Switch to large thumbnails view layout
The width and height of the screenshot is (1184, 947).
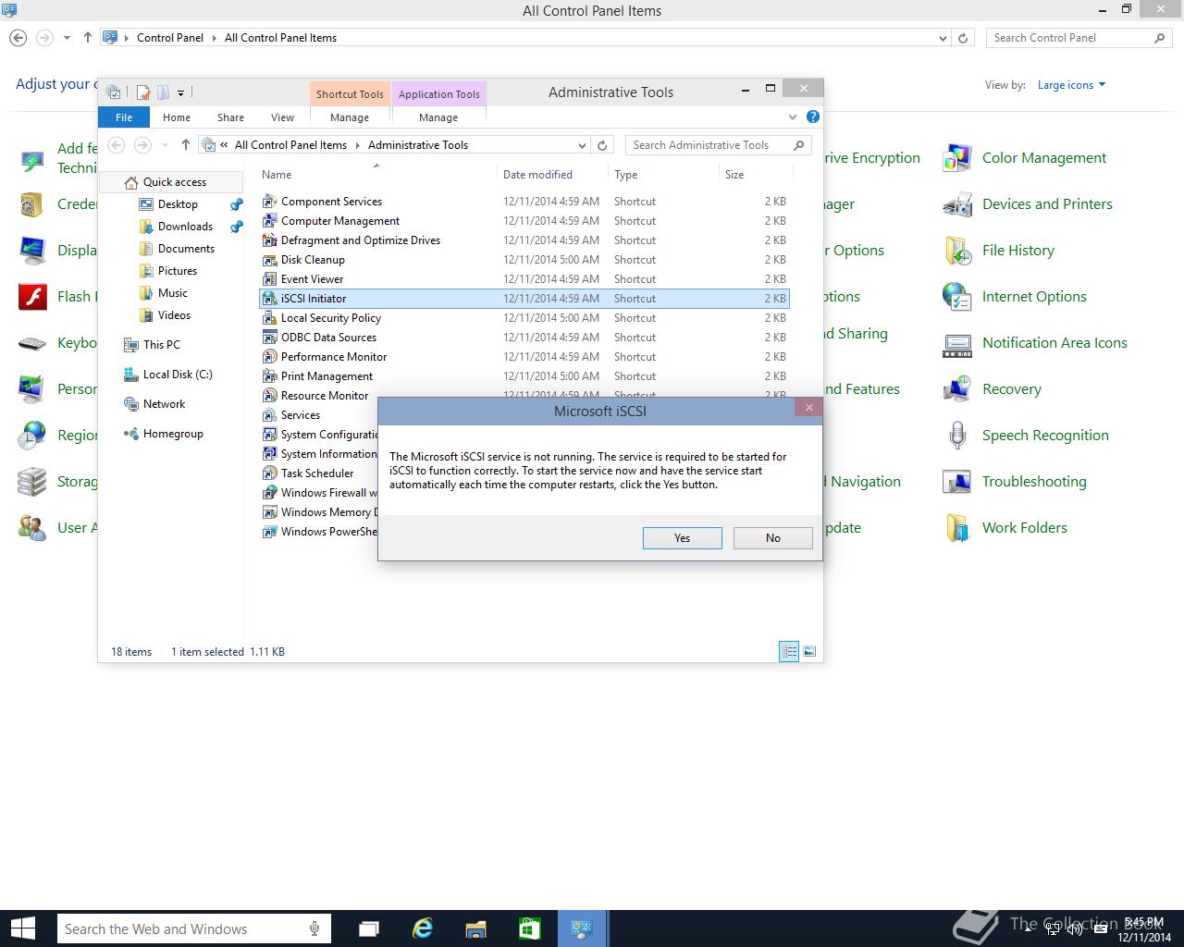[x=809, y=652]
